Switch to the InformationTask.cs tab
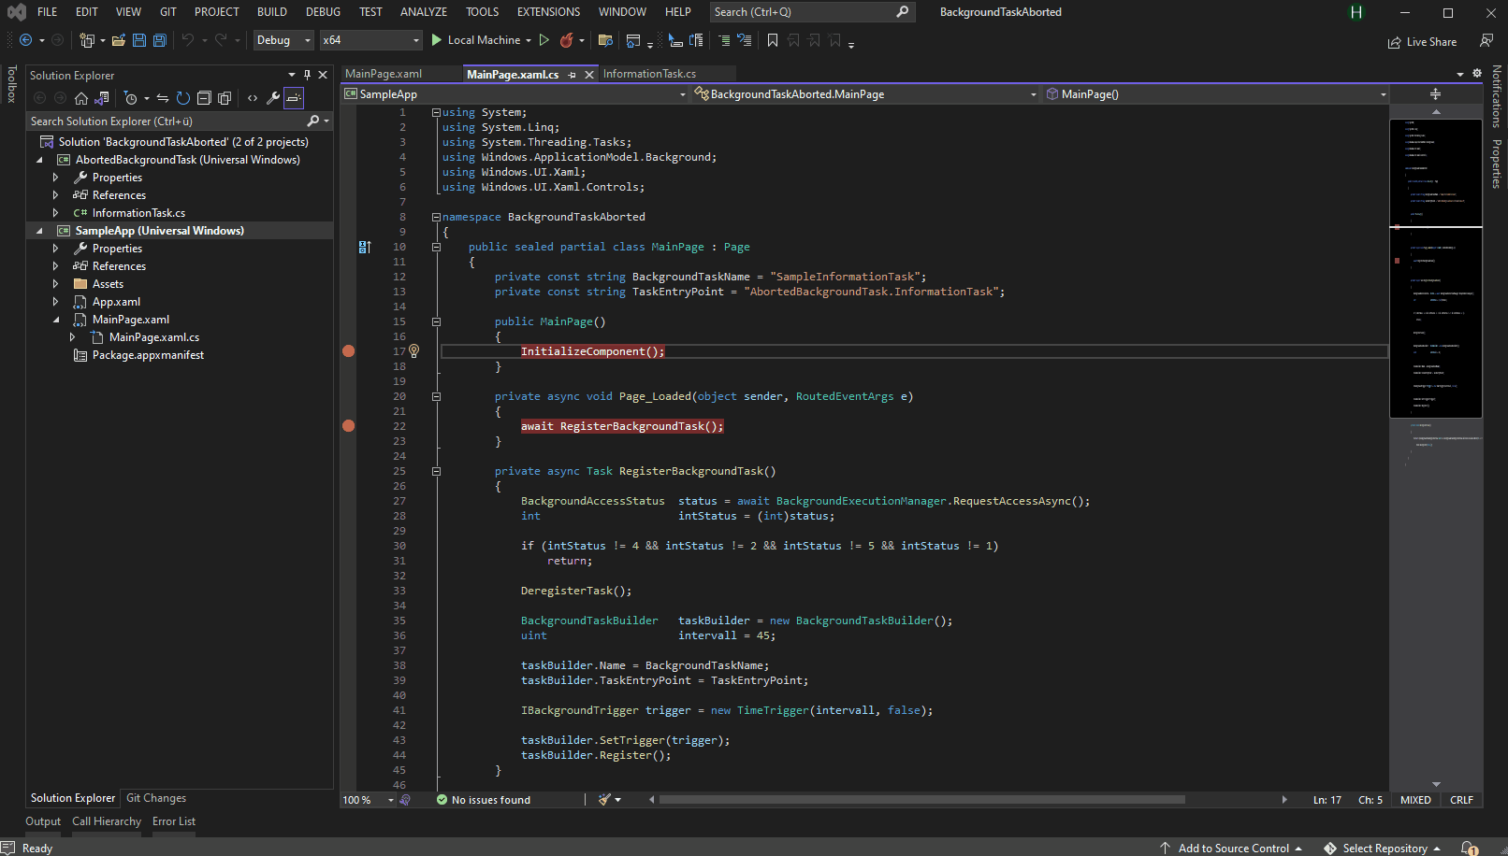 649,74
